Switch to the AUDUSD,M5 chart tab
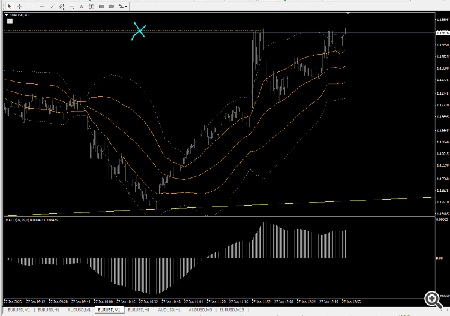The height and width of the screenshot is (316, 450). point(200,309)
